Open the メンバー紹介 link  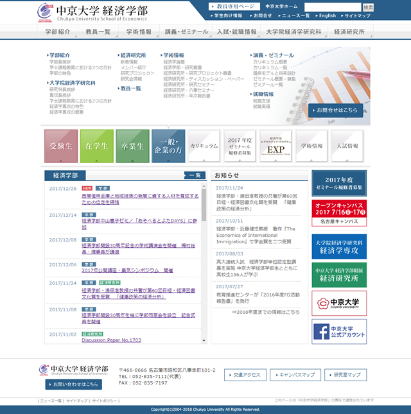(x=134, y=67)
